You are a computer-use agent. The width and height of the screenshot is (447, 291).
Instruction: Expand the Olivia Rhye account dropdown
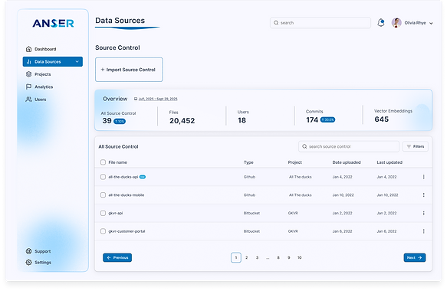431,23
